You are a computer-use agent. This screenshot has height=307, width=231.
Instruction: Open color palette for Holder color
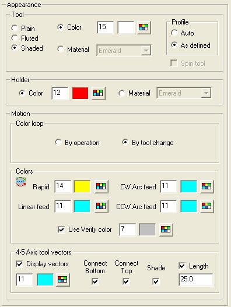[98, 93]
